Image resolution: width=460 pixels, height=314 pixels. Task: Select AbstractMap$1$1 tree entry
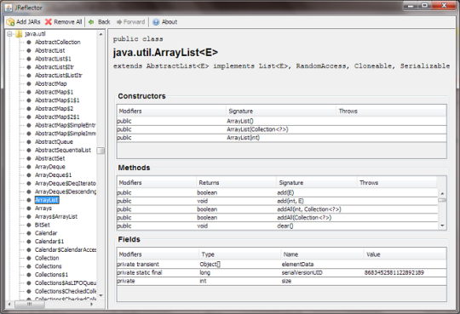pos(57,100)
